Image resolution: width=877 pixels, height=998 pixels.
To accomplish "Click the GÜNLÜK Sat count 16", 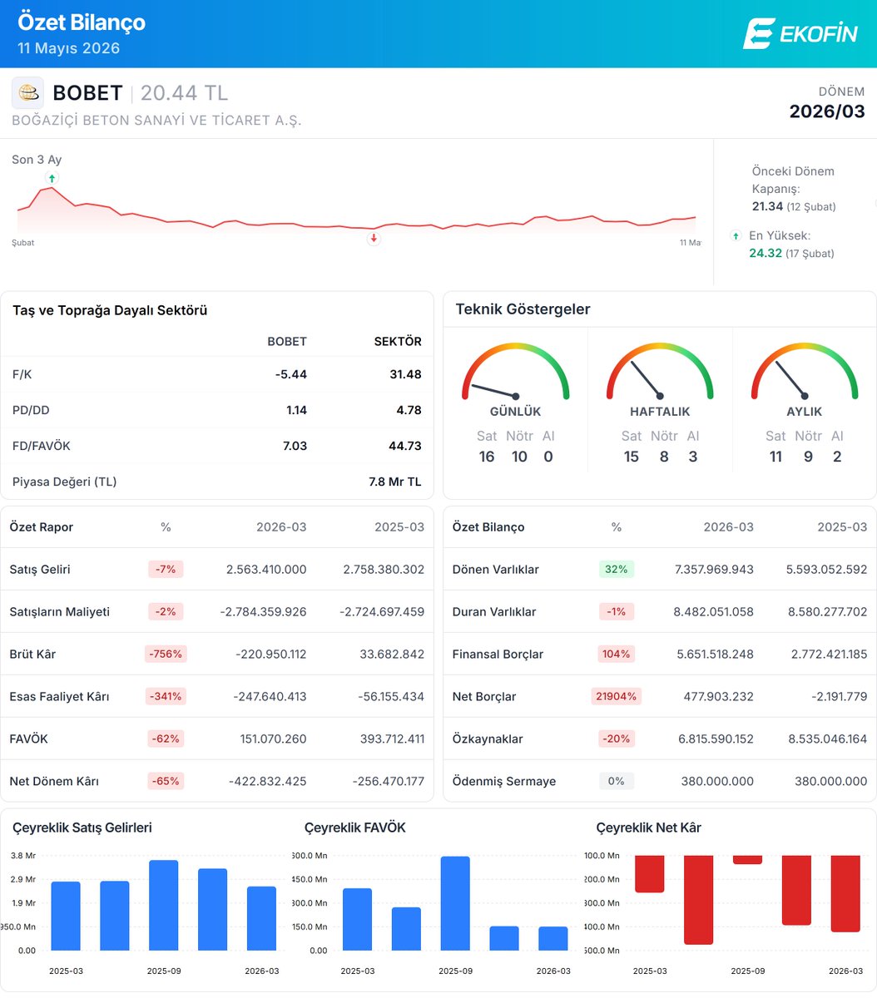I will tap(487, 457).
